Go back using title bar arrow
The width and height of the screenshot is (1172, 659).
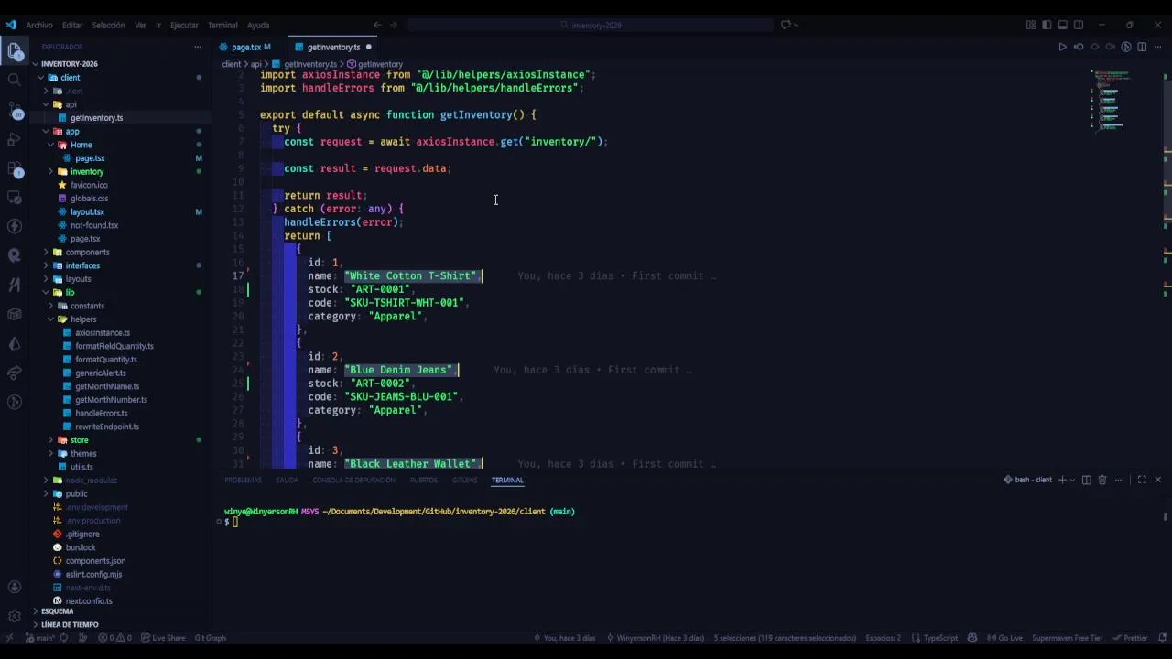pyautogui.click(x=377, y=25)
